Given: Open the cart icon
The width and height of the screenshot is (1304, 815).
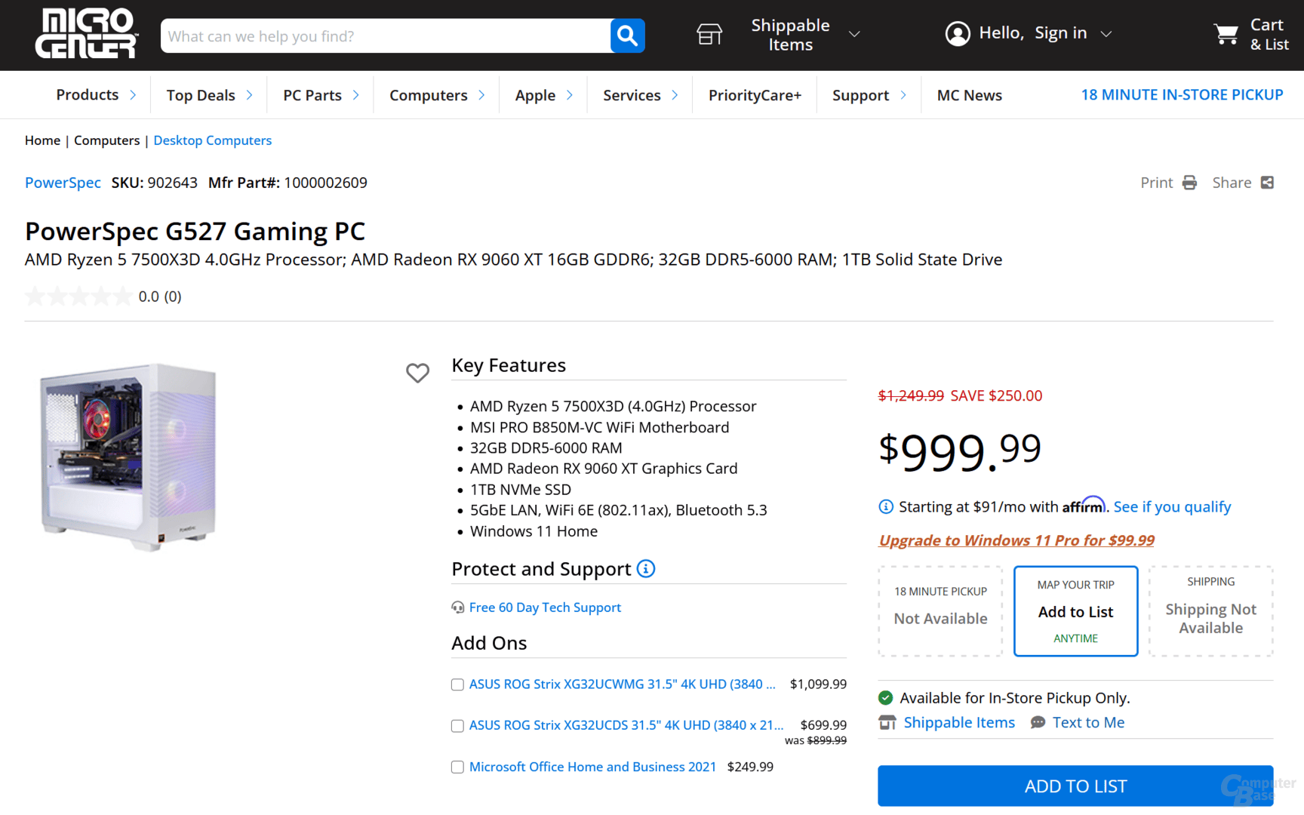Looking at the screenshot, I should 1226,34.
